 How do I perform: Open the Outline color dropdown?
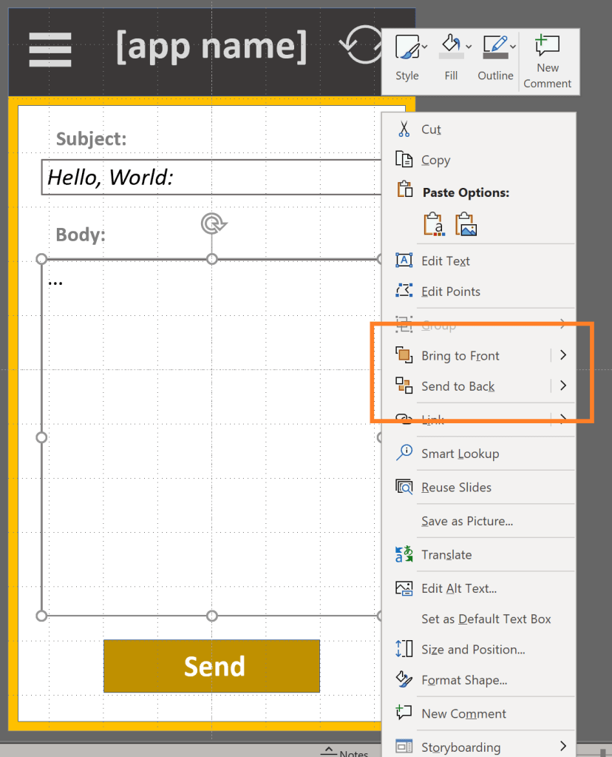pos(513,47)
